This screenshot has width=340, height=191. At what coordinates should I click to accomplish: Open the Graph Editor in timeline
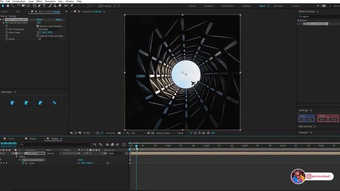(124, 144)
